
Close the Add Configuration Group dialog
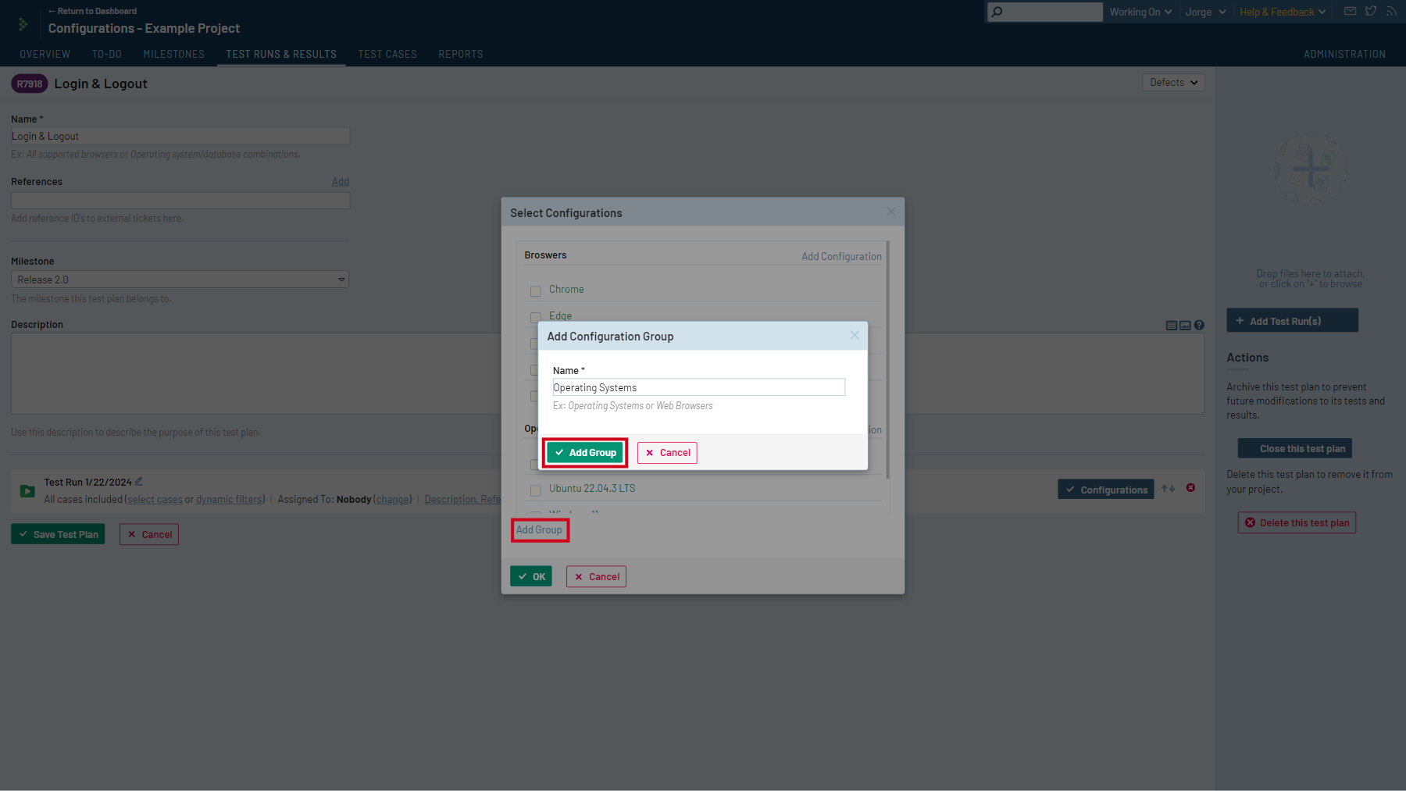[855, 335]
